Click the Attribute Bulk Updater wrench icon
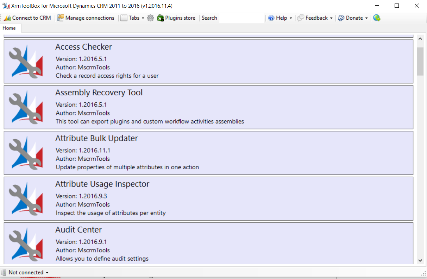Screen dimensions: 427x279 [26, 153]
